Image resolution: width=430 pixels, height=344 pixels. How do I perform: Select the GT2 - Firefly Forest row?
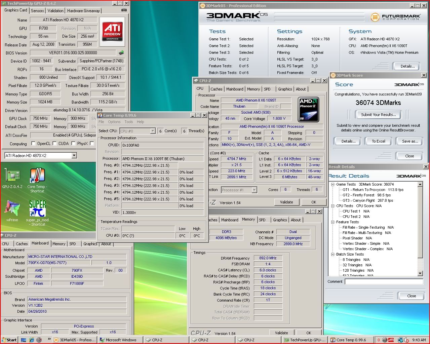point(367,195)
